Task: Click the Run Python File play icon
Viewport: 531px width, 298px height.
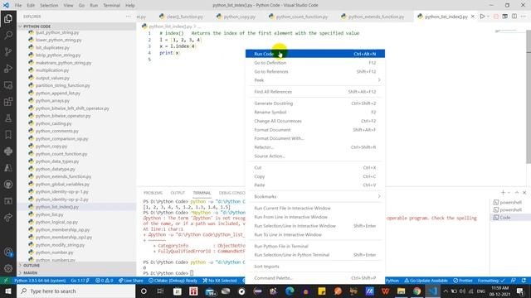Action: coord(482,17)
